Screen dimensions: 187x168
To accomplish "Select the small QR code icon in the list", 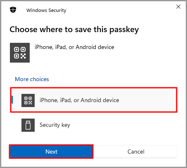I will coord(28,100).
